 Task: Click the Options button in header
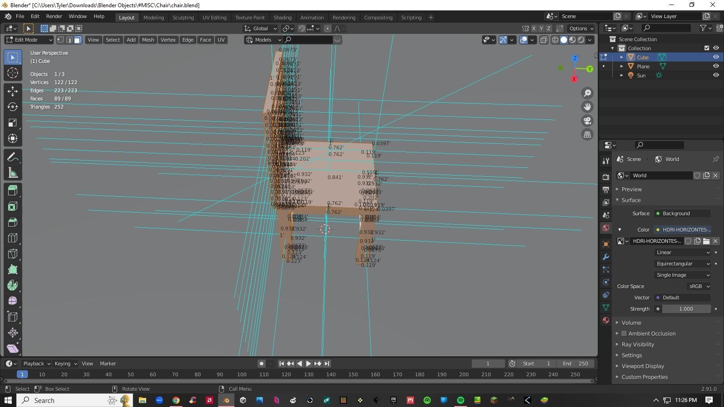581,28
